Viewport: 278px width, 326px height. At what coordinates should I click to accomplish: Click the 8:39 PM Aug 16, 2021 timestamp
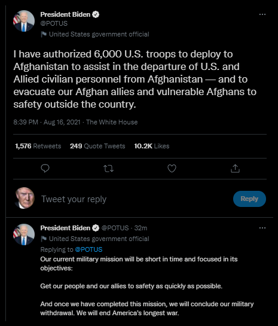click(x=47, y=122)
